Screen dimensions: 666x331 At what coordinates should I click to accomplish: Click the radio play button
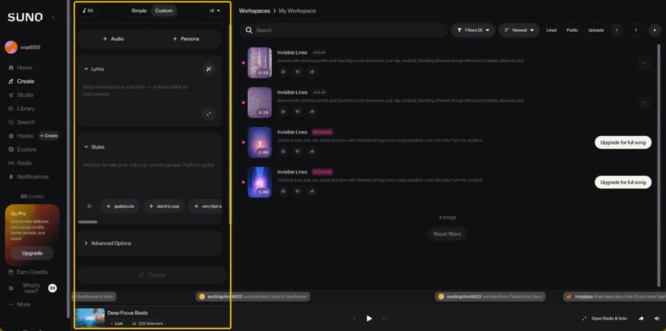pyautogui.click(x=369, y=318)
